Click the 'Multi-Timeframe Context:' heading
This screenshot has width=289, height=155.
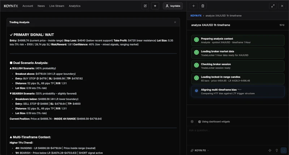[32, 137]
